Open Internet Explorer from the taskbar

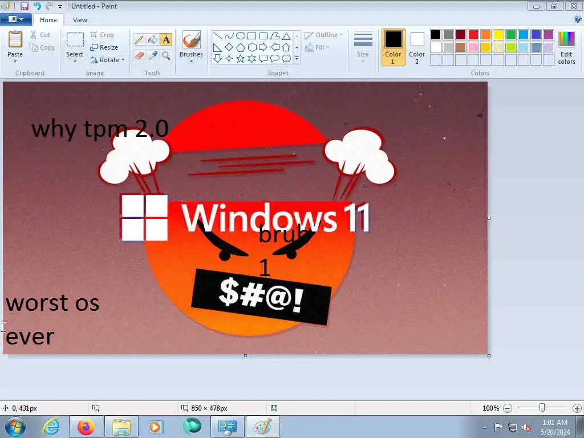(51, 427)
